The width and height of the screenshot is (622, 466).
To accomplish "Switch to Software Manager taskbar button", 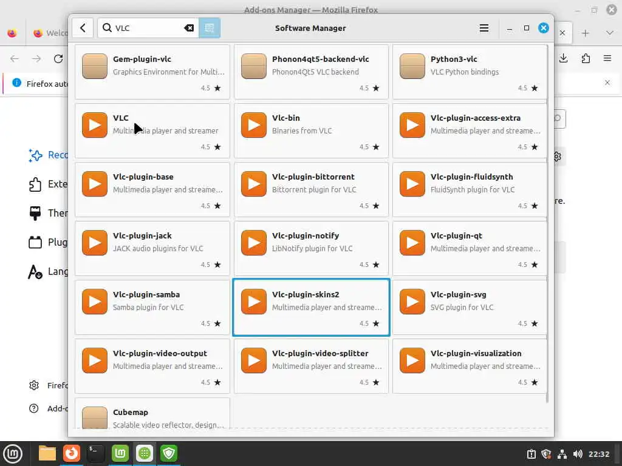I will (x=145, y=454).
